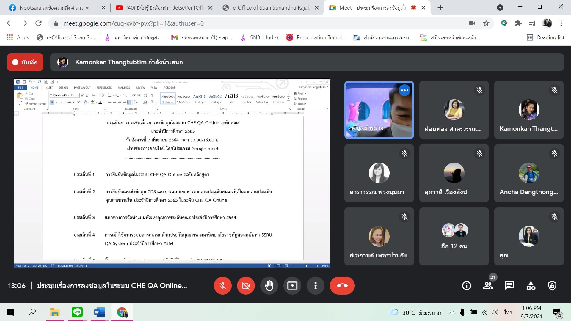571x321 pixels.
Task: Switch to e-Office of Suan Sunandha tab
Action: click(x=271, y=8)
